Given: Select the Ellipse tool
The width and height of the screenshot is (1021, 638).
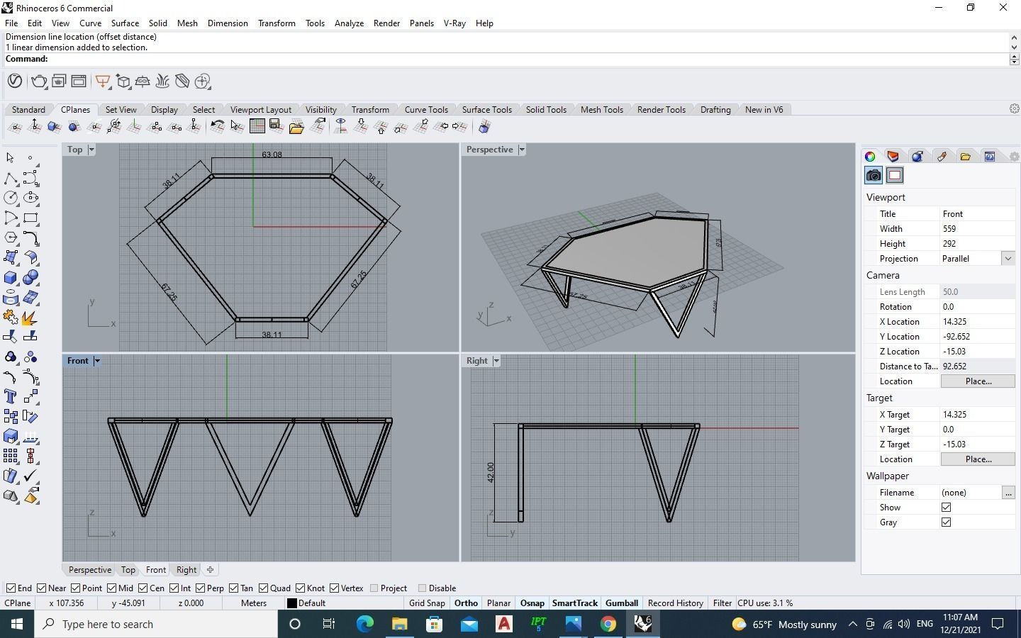Looking at the screenshot, I should click(30, 198).
